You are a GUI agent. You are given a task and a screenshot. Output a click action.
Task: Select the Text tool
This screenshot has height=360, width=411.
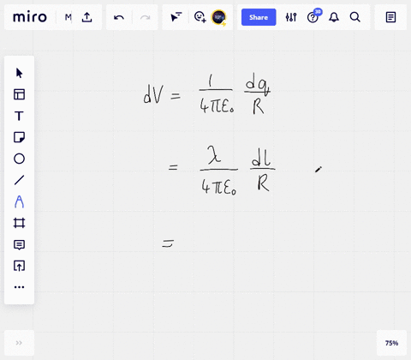pyautogui.click(x=19, y=116)
